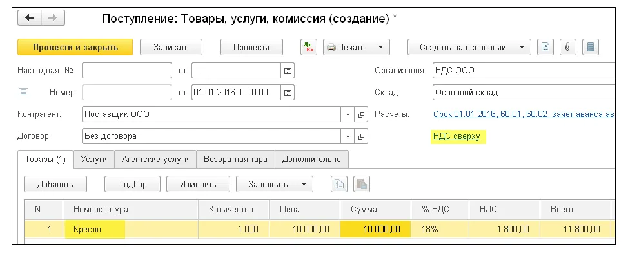This screenshot has width=628, height=256.
Task: Click the document report icon beside Создать на основании
Action: click(x=545, y=47)
